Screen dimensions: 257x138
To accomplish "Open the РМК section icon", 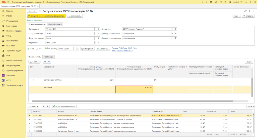I will [x=3, y=55].
